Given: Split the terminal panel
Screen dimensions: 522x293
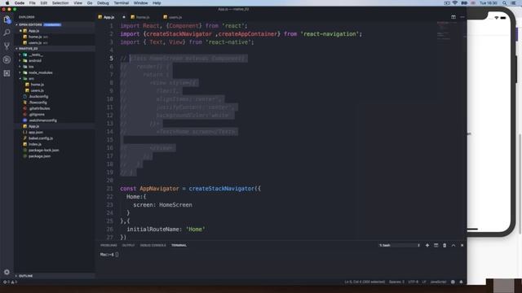Looking at the screenshot, I should (436, 246).
